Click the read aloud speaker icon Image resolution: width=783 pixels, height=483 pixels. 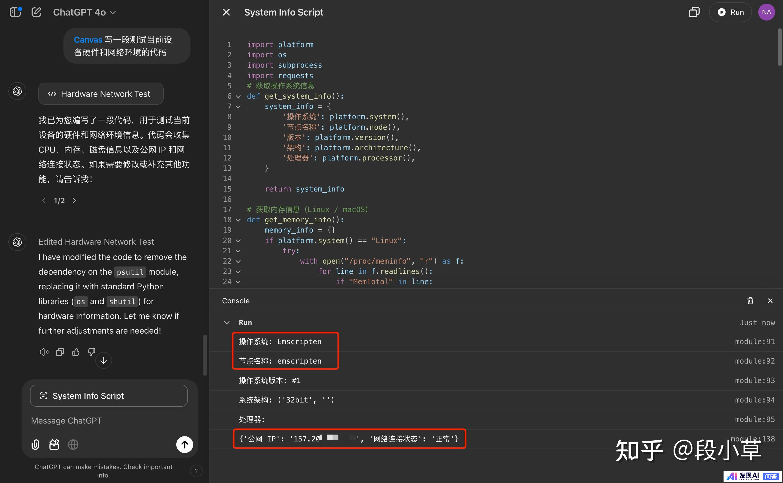44,352
